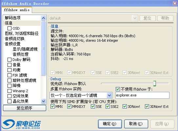Uncheck 3DNow! Ext under SIMD 扩展指令
This screenshot has height=131, width=178.
click(x=147, y=107)
